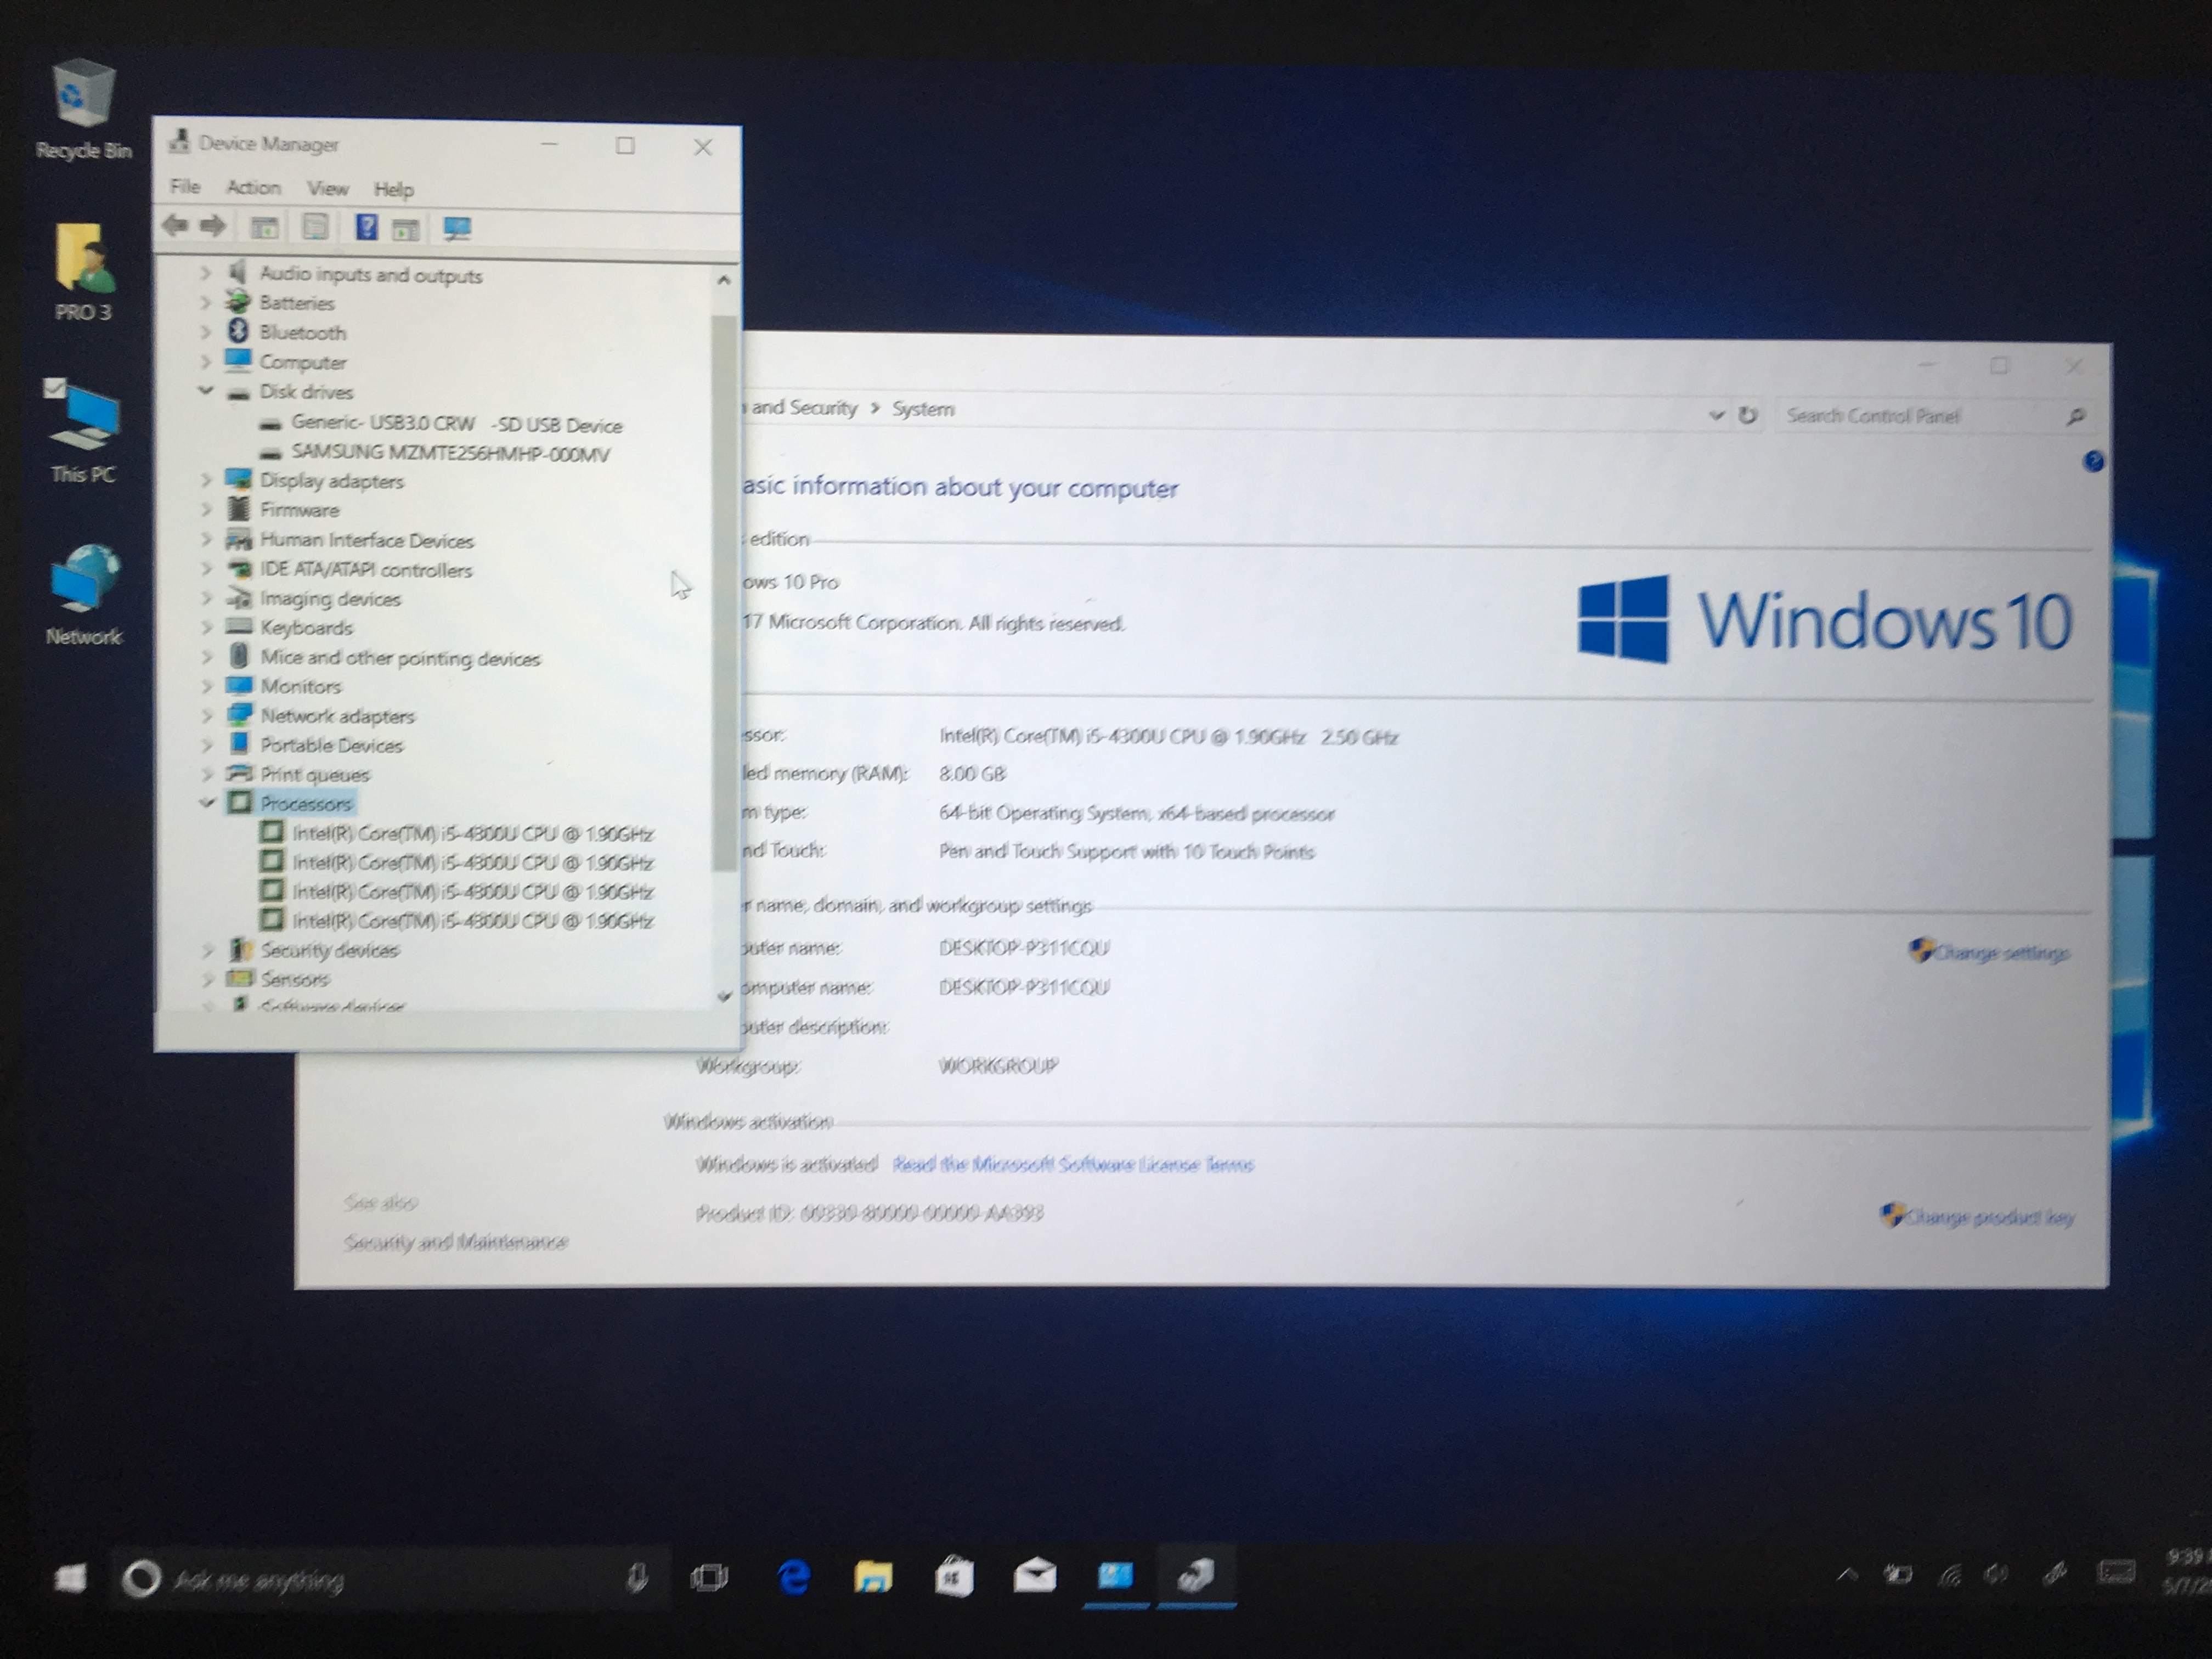This screenshot has width=2212, height=1659.
Task: Select the Keyboards tree item
Action: (x=307, y=628)
